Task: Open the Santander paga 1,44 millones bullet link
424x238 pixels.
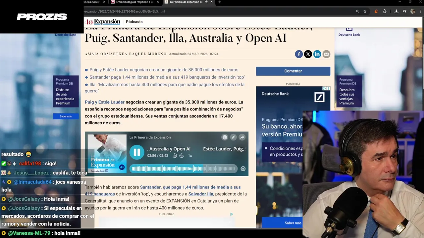Action: 167,77
